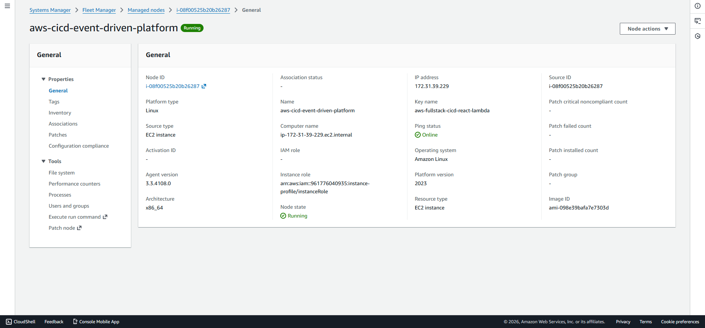Viewport: 705px width, 328px height.
Task: Click the instance role ARN text
Action: pos(325,187)
